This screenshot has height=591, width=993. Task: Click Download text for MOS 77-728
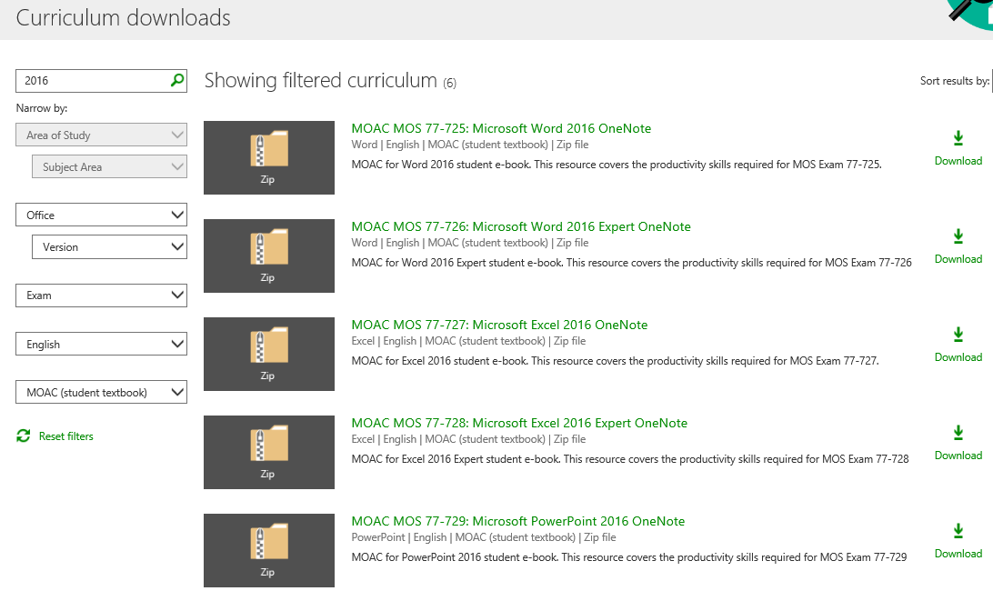click(x=958, y=456)
